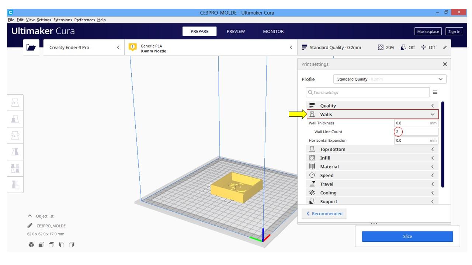Switch to the PREVIEW stage
This screenshot has height=265, width=472.
point(236,31)
